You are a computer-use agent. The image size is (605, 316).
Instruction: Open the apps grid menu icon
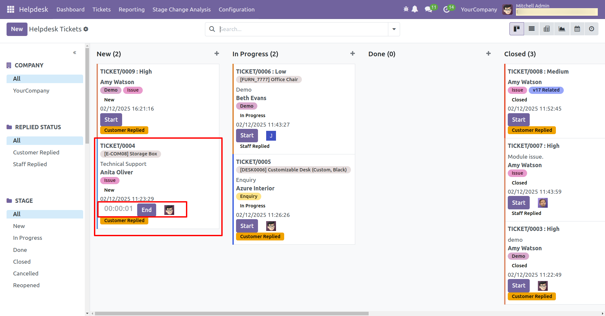(x=10, y=9)
